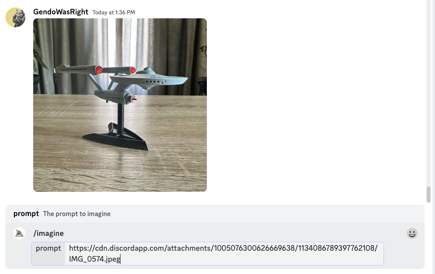Click "The prompt to imagine" description text
This screenshot has width=435, height=274.
point(76,214)
